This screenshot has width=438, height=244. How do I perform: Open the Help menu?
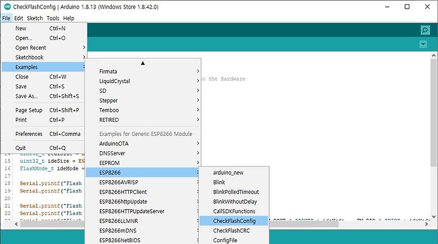[x=68, y=18]
